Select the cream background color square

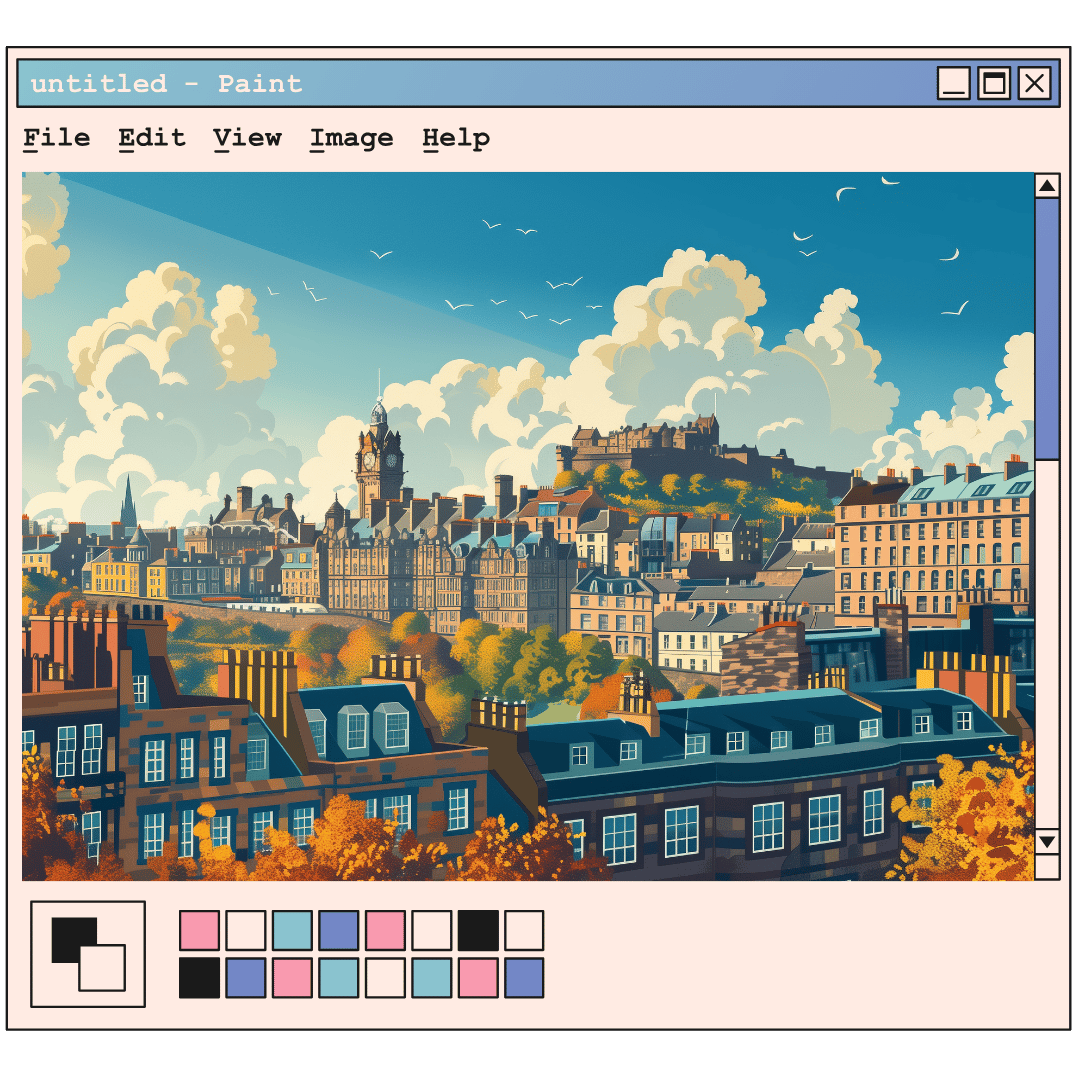tap(103, 969)
